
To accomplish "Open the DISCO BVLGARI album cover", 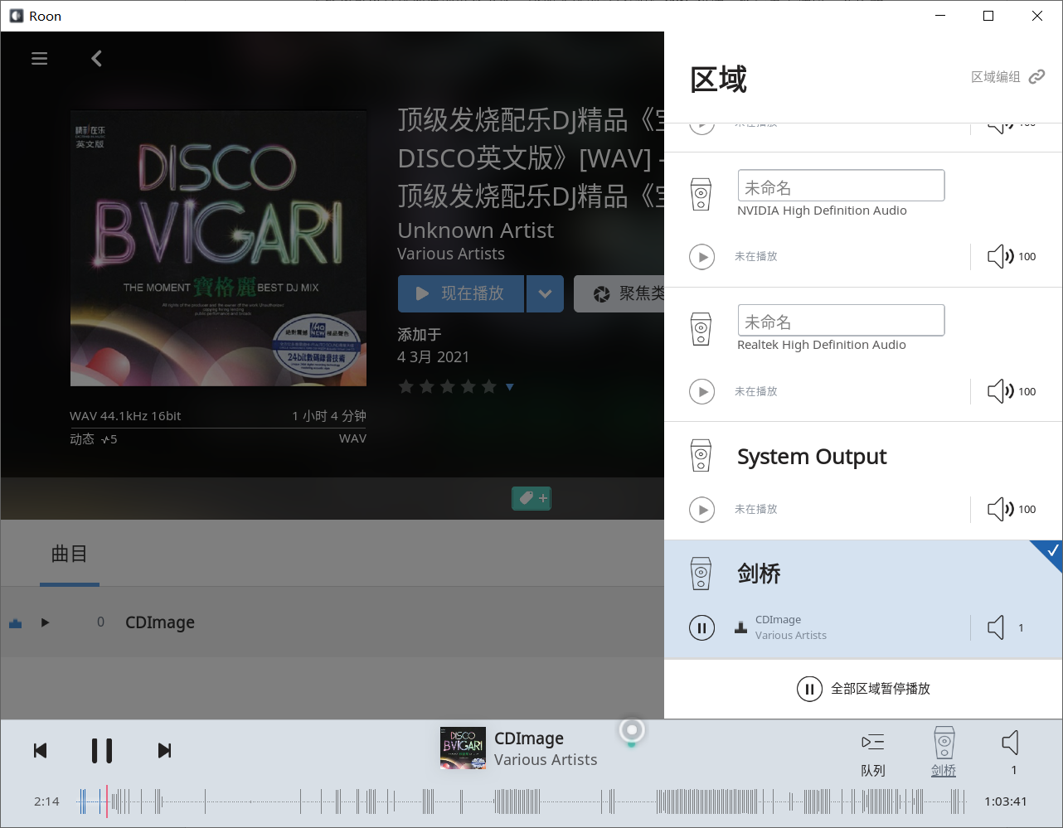I will point(218,249).
